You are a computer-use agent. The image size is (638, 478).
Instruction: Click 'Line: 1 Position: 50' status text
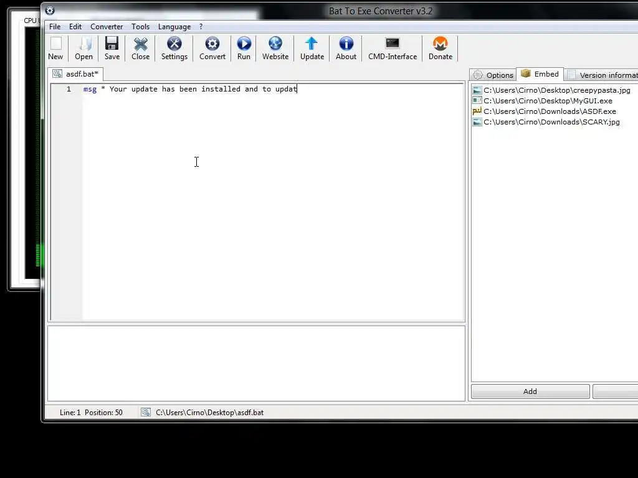91,412
